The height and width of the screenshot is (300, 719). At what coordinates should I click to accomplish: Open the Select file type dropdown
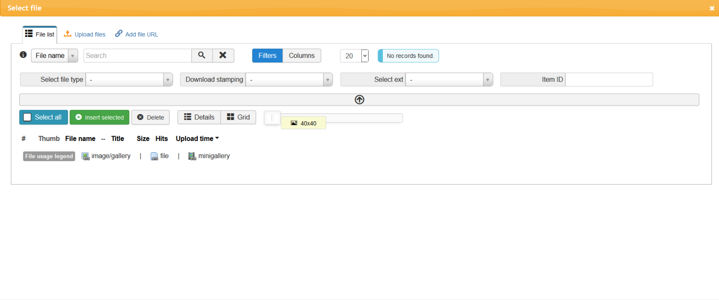129,79
